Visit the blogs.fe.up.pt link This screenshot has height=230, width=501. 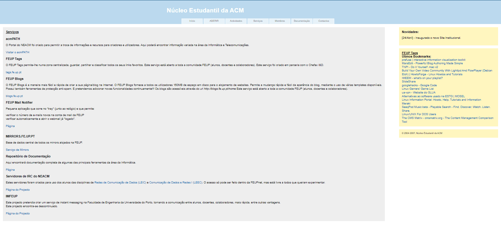click(14, 96)
